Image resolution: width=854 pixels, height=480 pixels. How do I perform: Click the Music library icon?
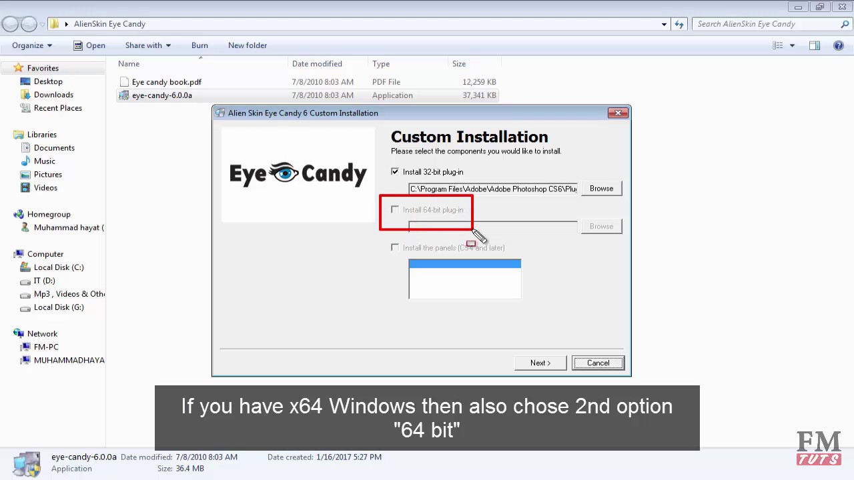25,161
